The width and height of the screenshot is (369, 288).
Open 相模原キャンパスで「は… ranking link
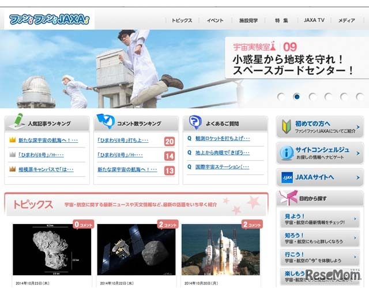pyautogui.click(x=46, y=169)
